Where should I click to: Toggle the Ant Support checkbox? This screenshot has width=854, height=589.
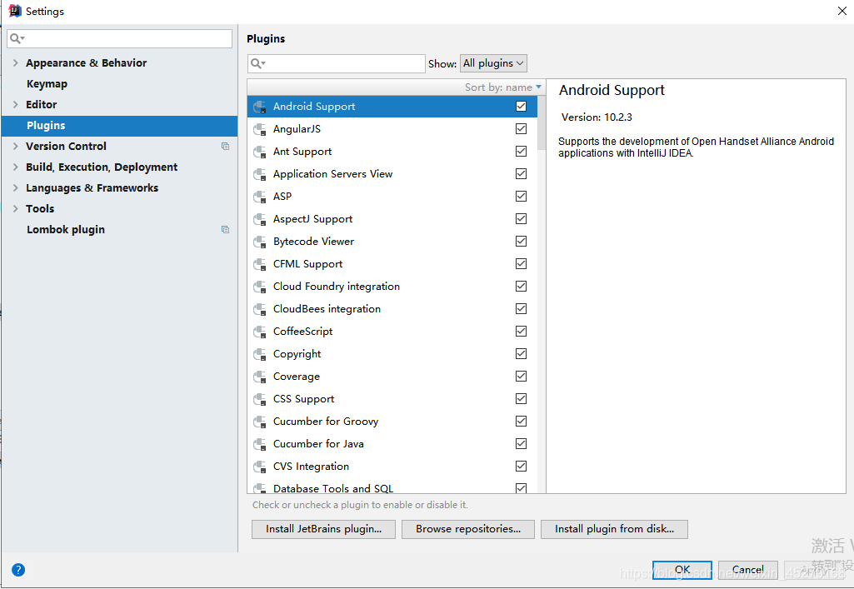[x=522, y=151]
